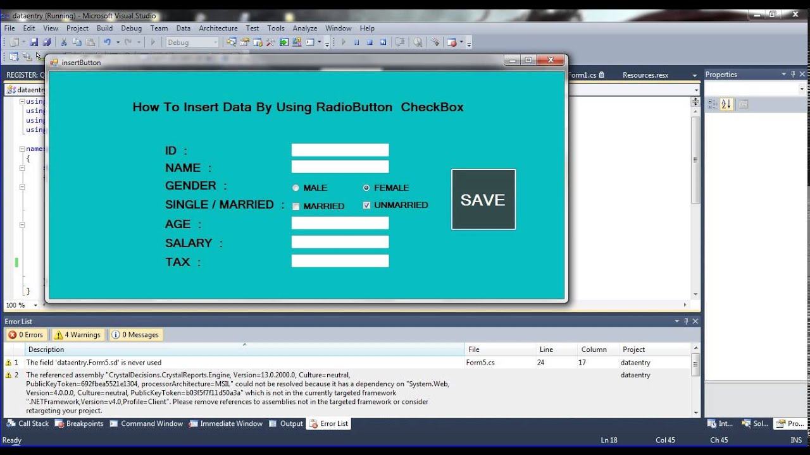Open Solution Explorer from toolbar icon
Image resolution: width=810 pixels, height=455 pixels.
tap(231, 42)
